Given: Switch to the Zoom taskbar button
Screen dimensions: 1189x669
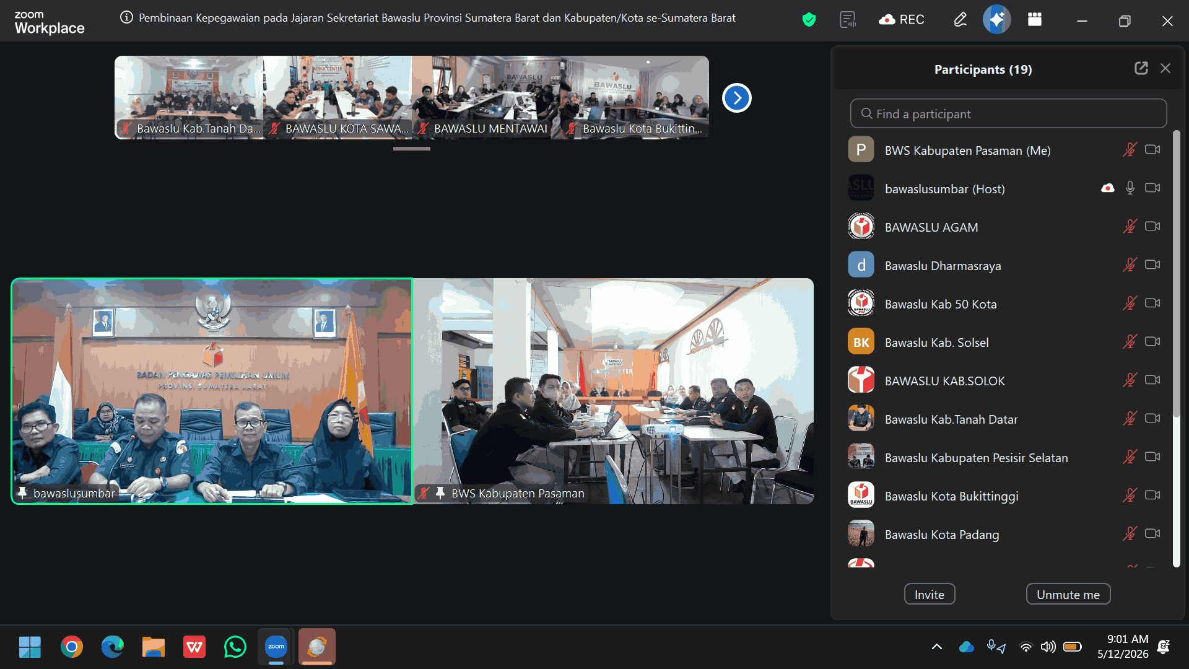Looking at the screenshot, I should tap(276, 647).
